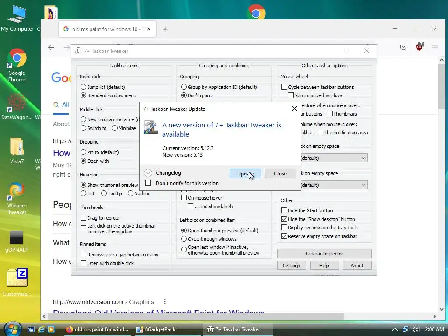Click the Update button
Image resolution: width=448 pixels, height=336 pixels.
click(245, 173)
